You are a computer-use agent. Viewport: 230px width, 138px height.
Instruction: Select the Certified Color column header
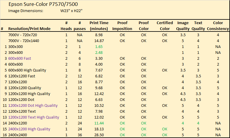click(x=165, y=26)
